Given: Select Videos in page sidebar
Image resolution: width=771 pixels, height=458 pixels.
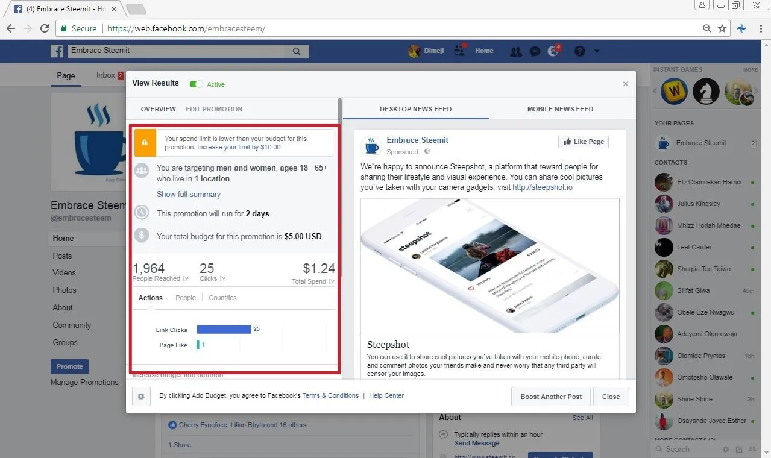Looking at the screenshot, I should click(x=64, y=272).
